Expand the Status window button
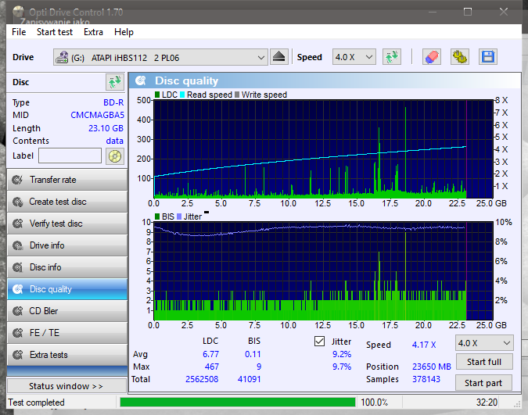528x415 pixels. point(66,386)
